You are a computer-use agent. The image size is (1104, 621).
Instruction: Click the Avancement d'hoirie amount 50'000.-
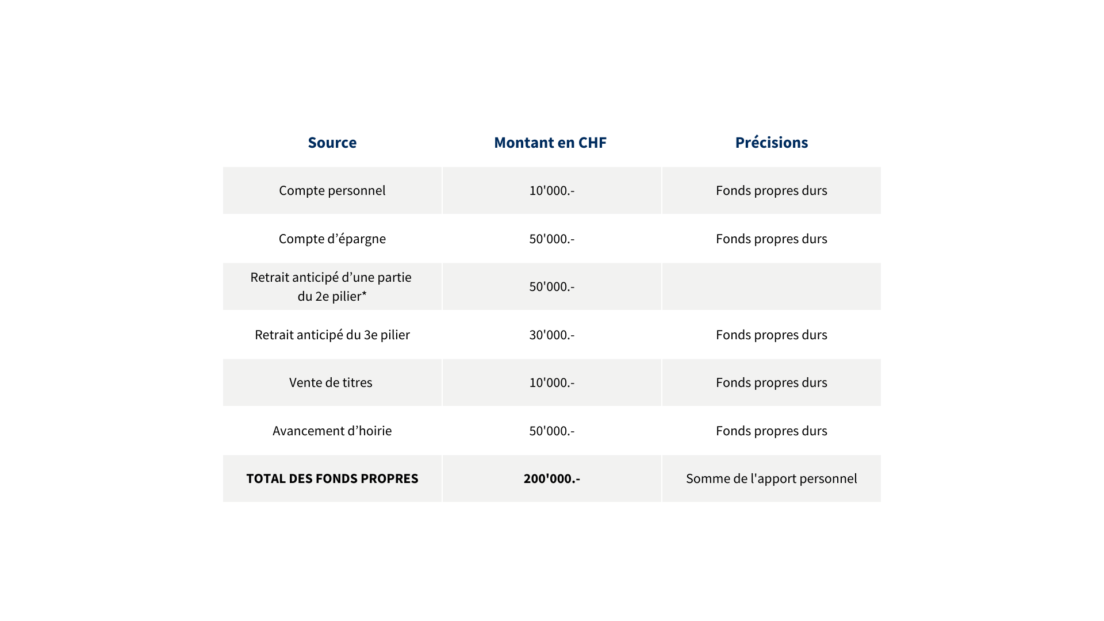pos(551,431)
